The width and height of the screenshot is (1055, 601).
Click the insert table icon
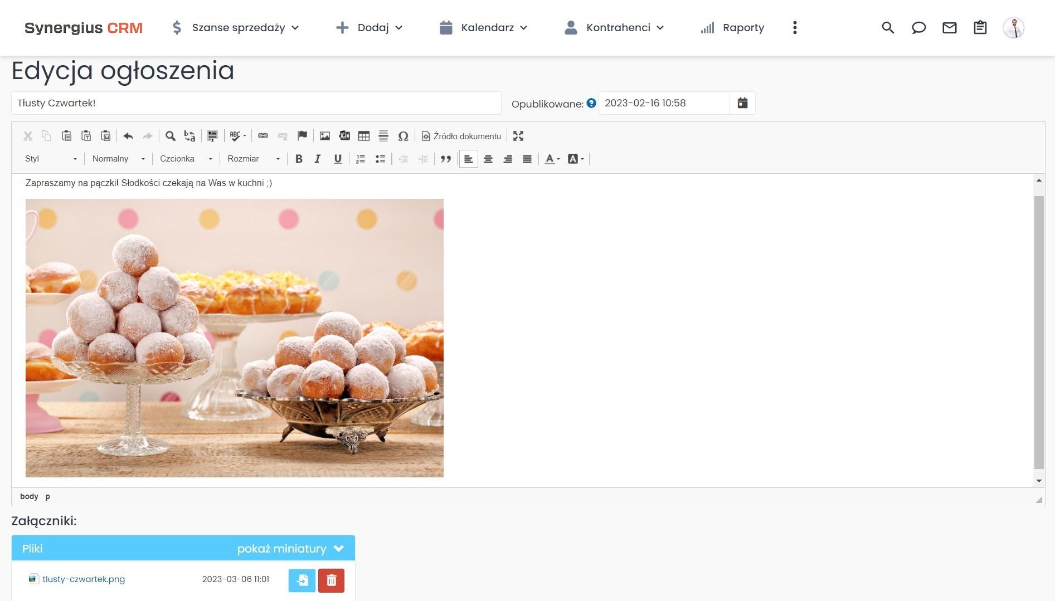[364, 136]
